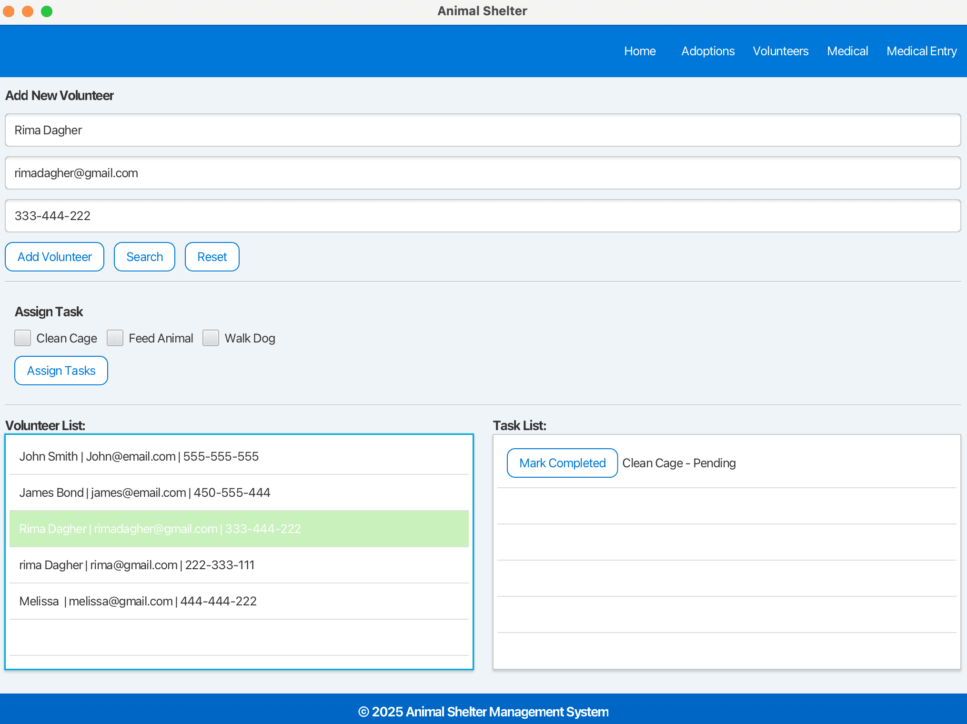Open the Home navigation link

(640, 51)
